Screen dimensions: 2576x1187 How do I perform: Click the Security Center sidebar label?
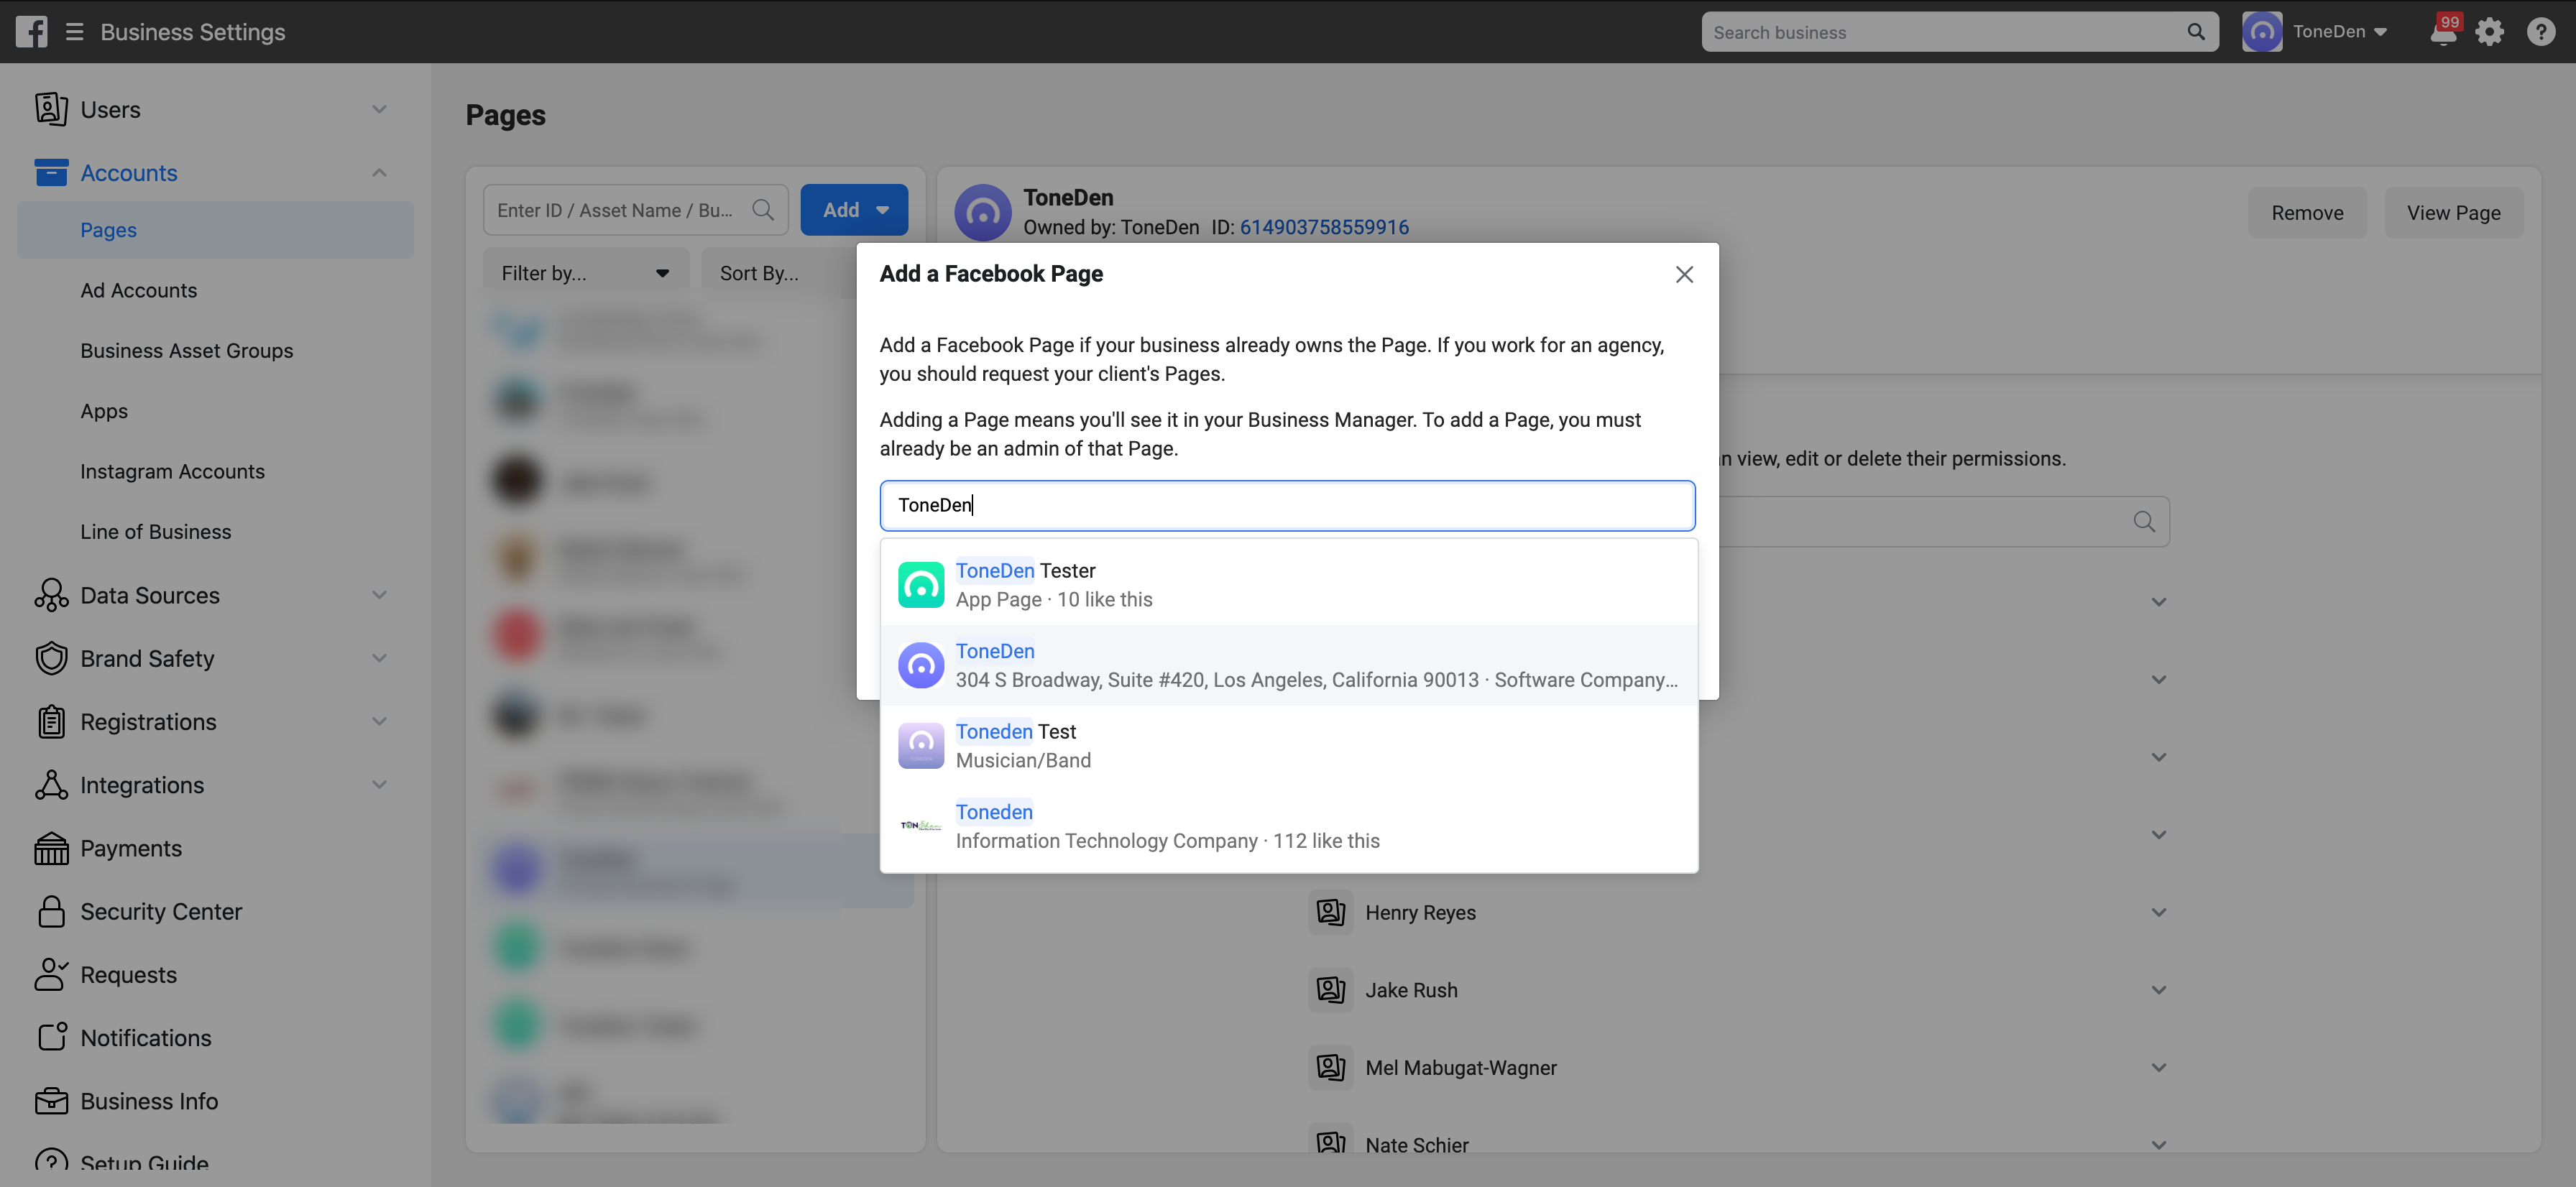pyautogui.click(x=161, y=911)
